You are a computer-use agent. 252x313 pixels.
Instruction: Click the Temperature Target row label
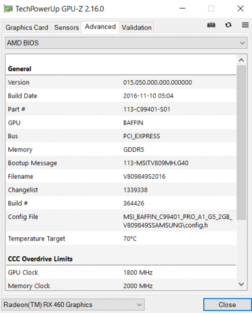36,239
